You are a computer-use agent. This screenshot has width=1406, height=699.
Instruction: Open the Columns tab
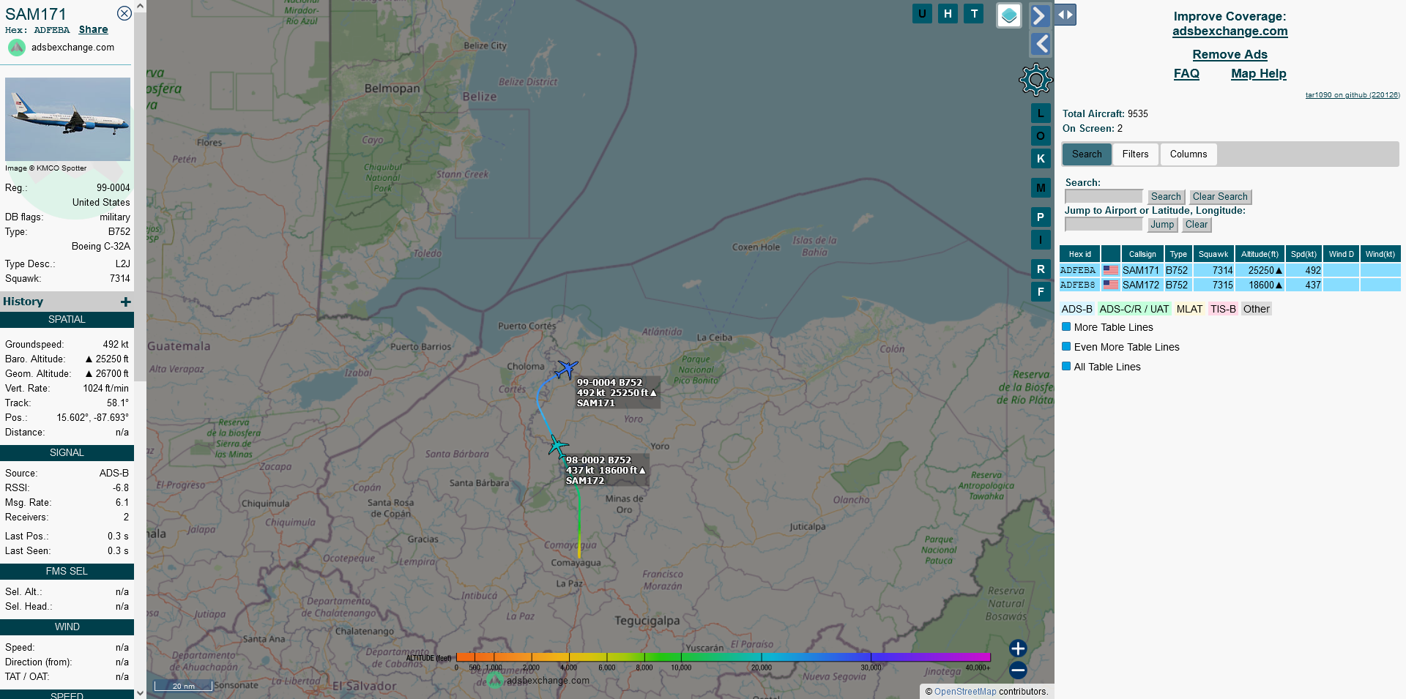pyautogui.click(x=1188, y=154)
